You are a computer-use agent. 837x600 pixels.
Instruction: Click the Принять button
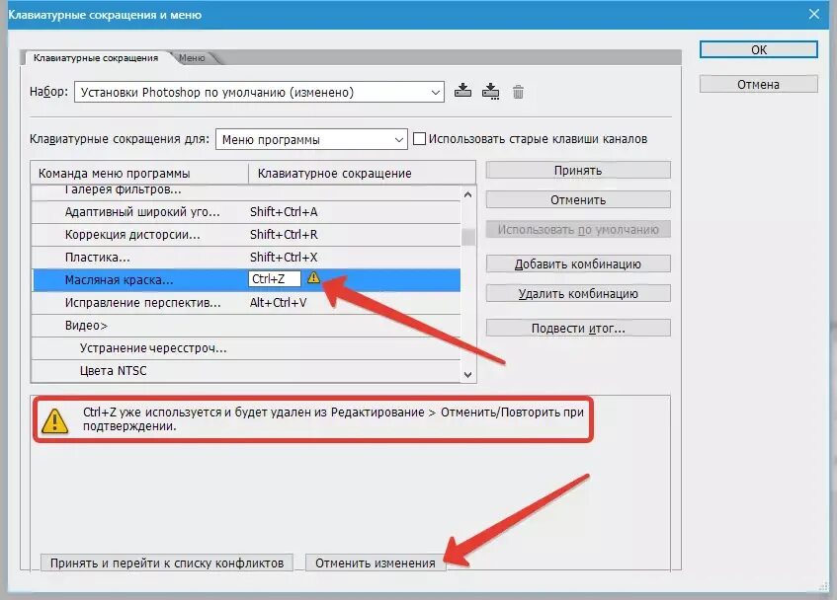point(578,171)
